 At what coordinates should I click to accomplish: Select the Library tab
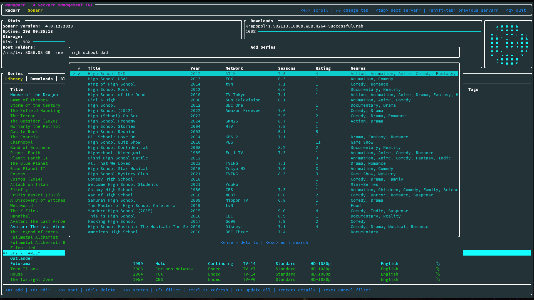click(x=14, y=79)
